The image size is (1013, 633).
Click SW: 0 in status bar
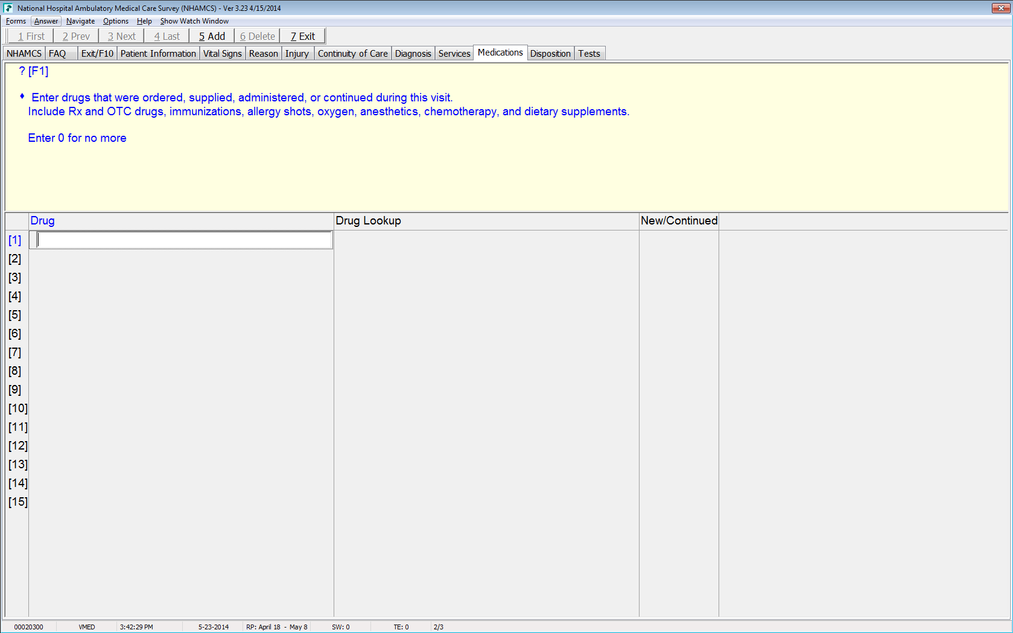(341, 627)
